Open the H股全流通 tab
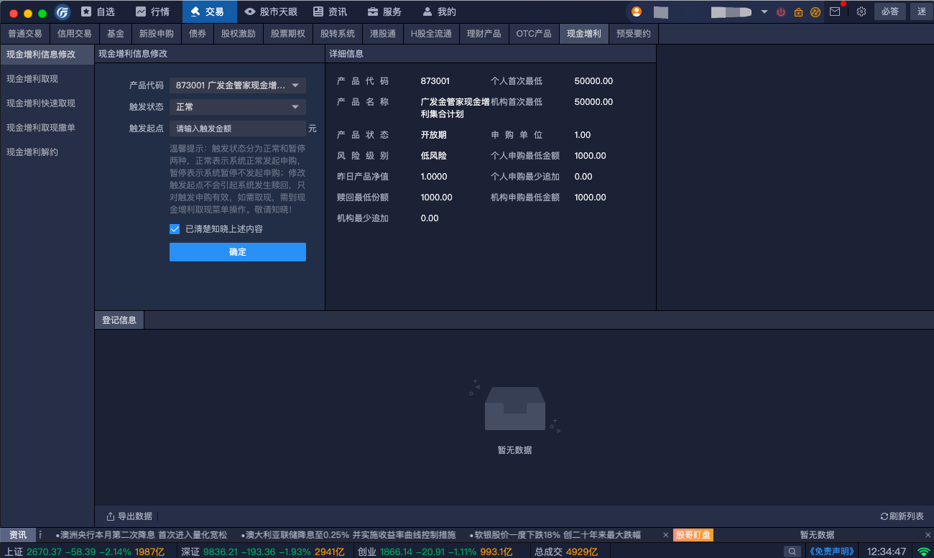 [x=431, y=34]
